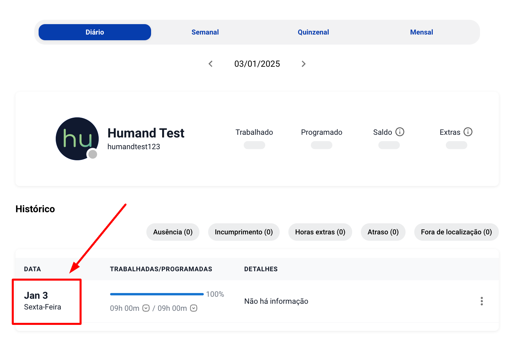Click the TRABALHADAS/PROGRAMADAS column header

point(161,269)
